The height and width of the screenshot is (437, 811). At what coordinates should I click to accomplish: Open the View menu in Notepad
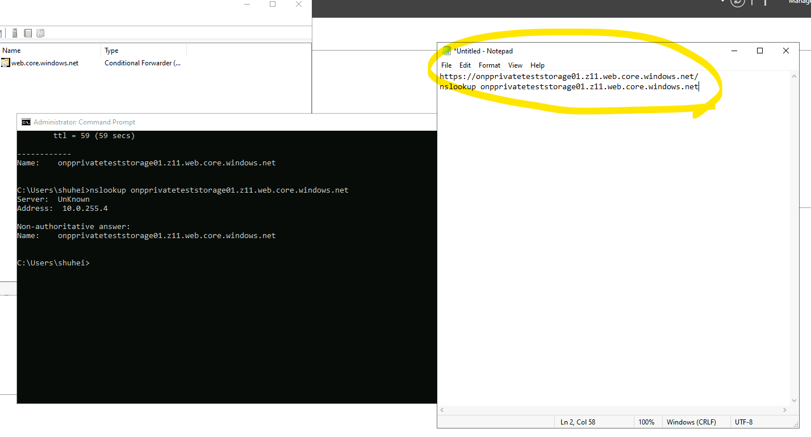pos(515,65)
